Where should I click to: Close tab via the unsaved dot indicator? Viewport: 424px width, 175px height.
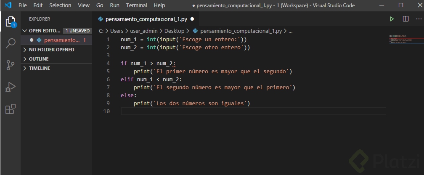tap(192, 19)
